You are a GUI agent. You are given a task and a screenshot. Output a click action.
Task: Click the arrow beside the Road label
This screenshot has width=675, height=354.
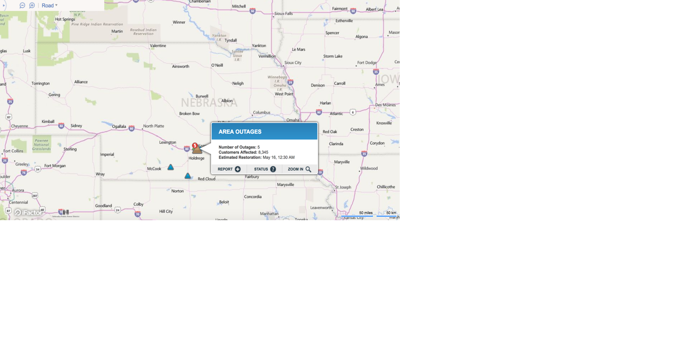click(x=56, y=5)
